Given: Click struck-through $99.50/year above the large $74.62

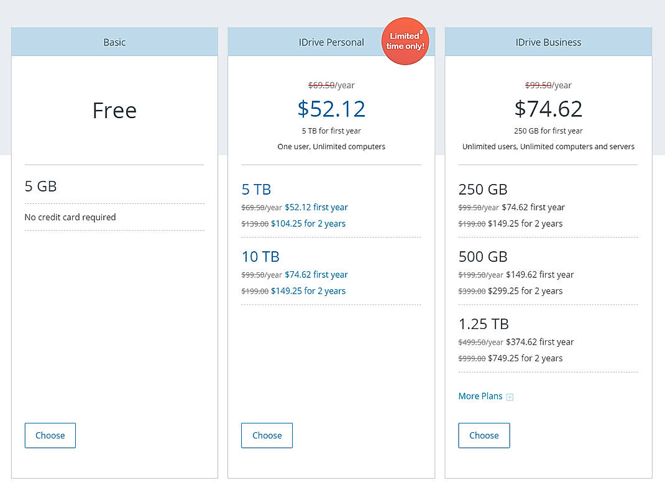Looking at the screenshot, I should point(548,85).
